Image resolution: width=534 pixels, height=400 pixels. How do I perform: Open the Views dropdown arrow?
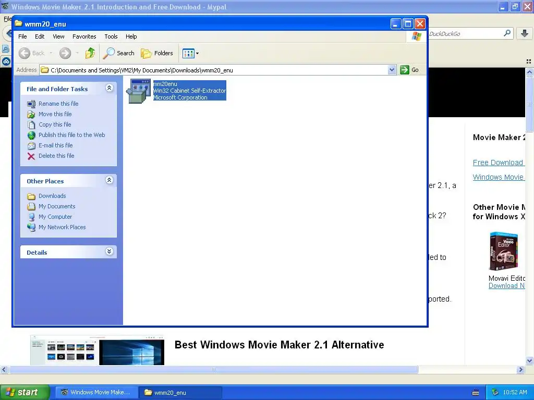point(197,53)
